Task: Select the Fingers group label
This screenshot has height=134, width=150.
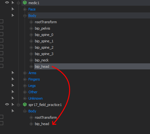Action: 34,80
